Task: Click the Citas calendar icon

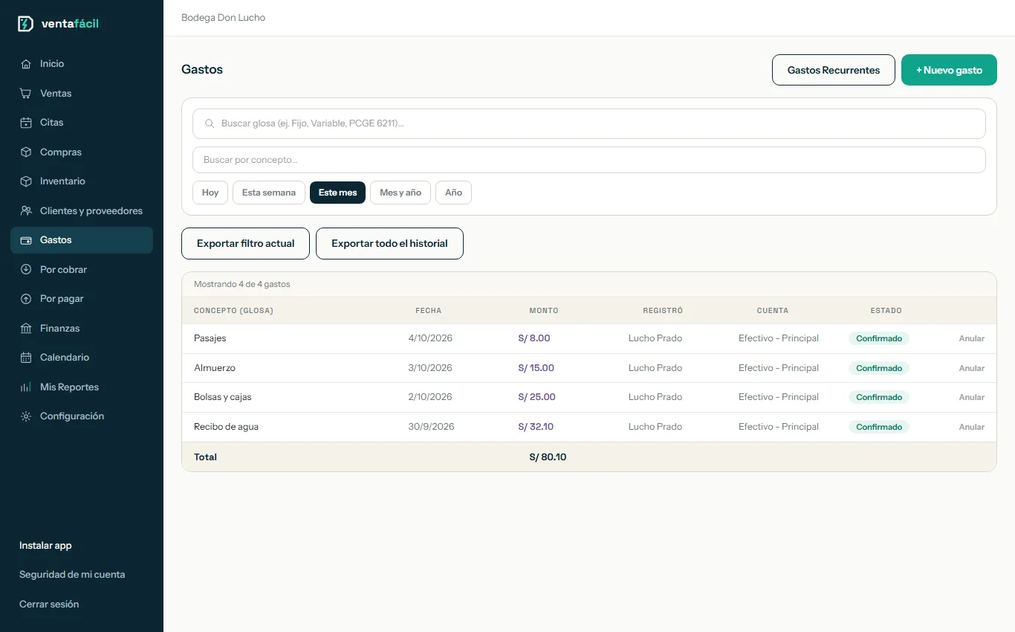Action: tap(26, 123)
